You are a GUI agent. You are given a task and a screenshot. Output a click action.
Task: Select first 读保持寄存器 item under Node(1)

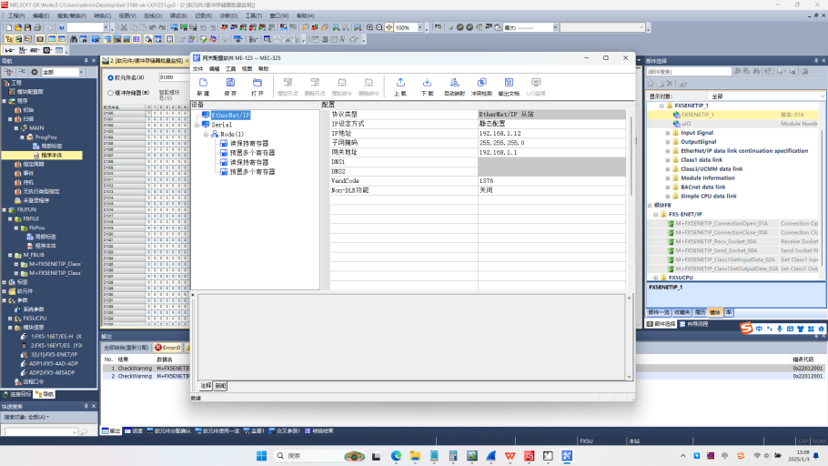249,144
